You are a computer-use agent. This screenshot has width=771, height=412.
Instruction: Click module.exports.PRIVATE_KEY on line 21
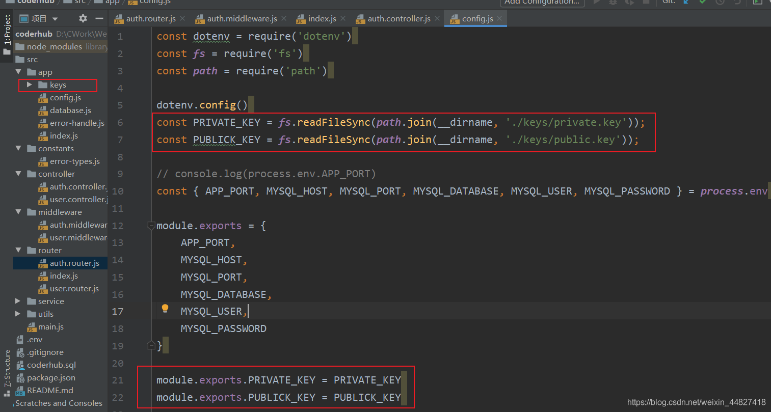pos(236,380)
